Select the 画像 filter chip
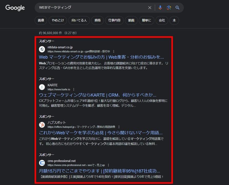 coord(41,20)
